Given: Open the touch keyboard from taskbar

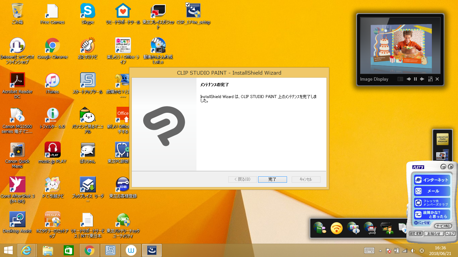Looking at the screenshot, I should coord(369,251).
